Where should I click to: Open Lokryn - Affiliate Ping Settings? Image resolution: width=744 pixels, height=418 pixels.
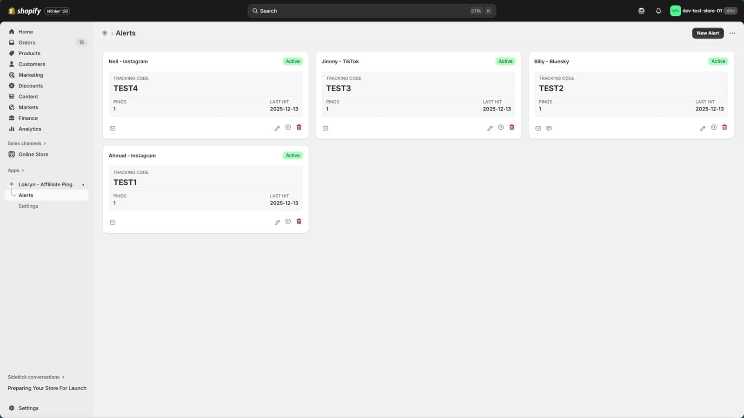(x=28, y=206)
